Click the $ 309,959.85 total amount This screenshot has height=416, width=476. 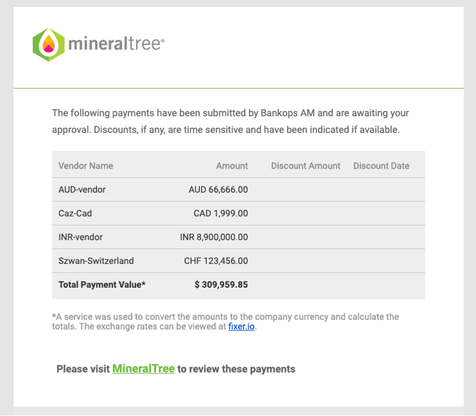click(x=221, y=284)
